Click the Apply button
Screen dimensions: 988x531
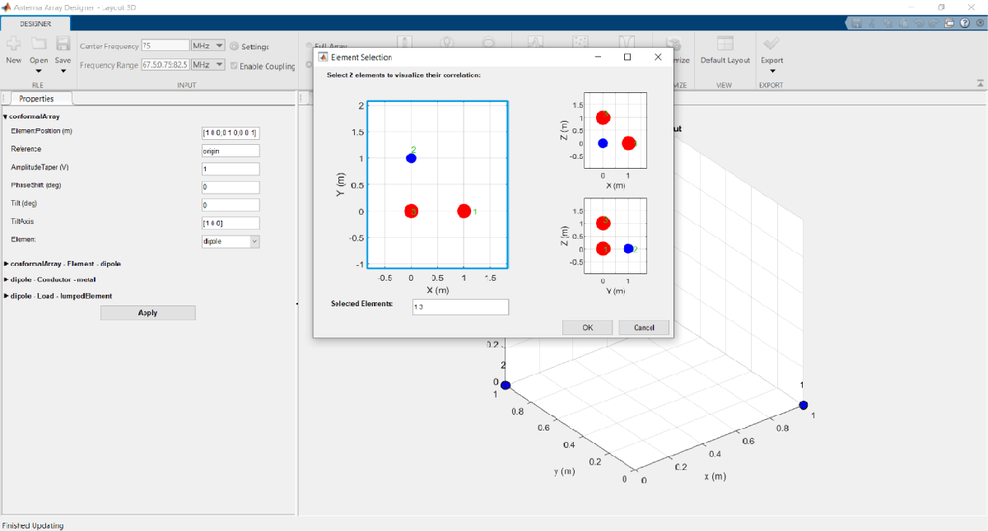[x=148, y=313]
